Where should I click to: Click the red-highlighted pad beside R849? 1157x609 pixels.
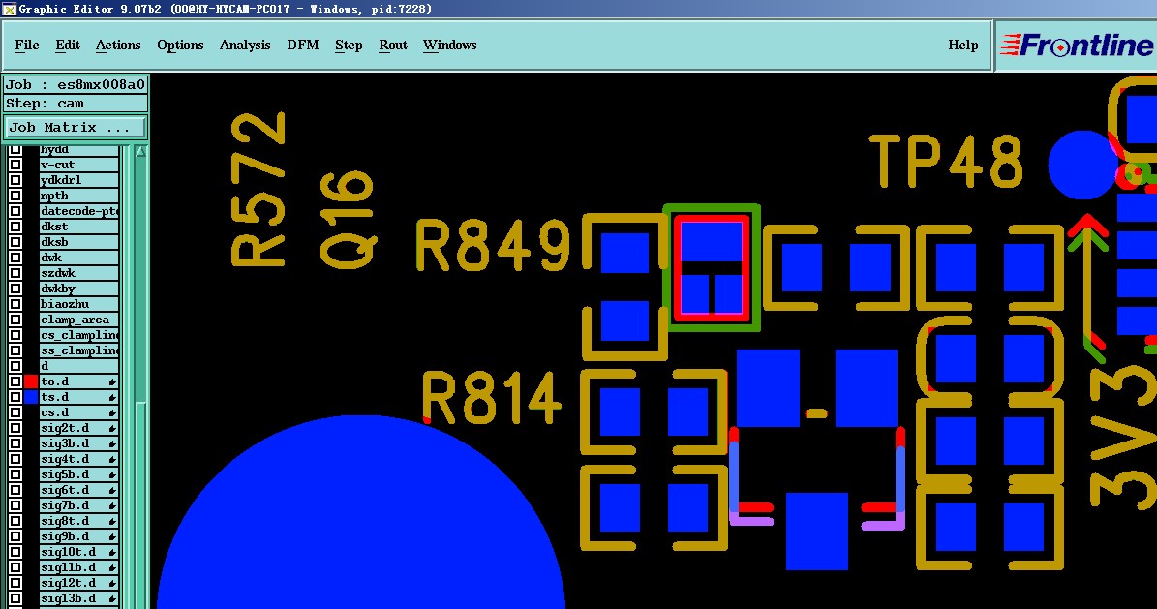pyautogui.click(x=712, y=268)
